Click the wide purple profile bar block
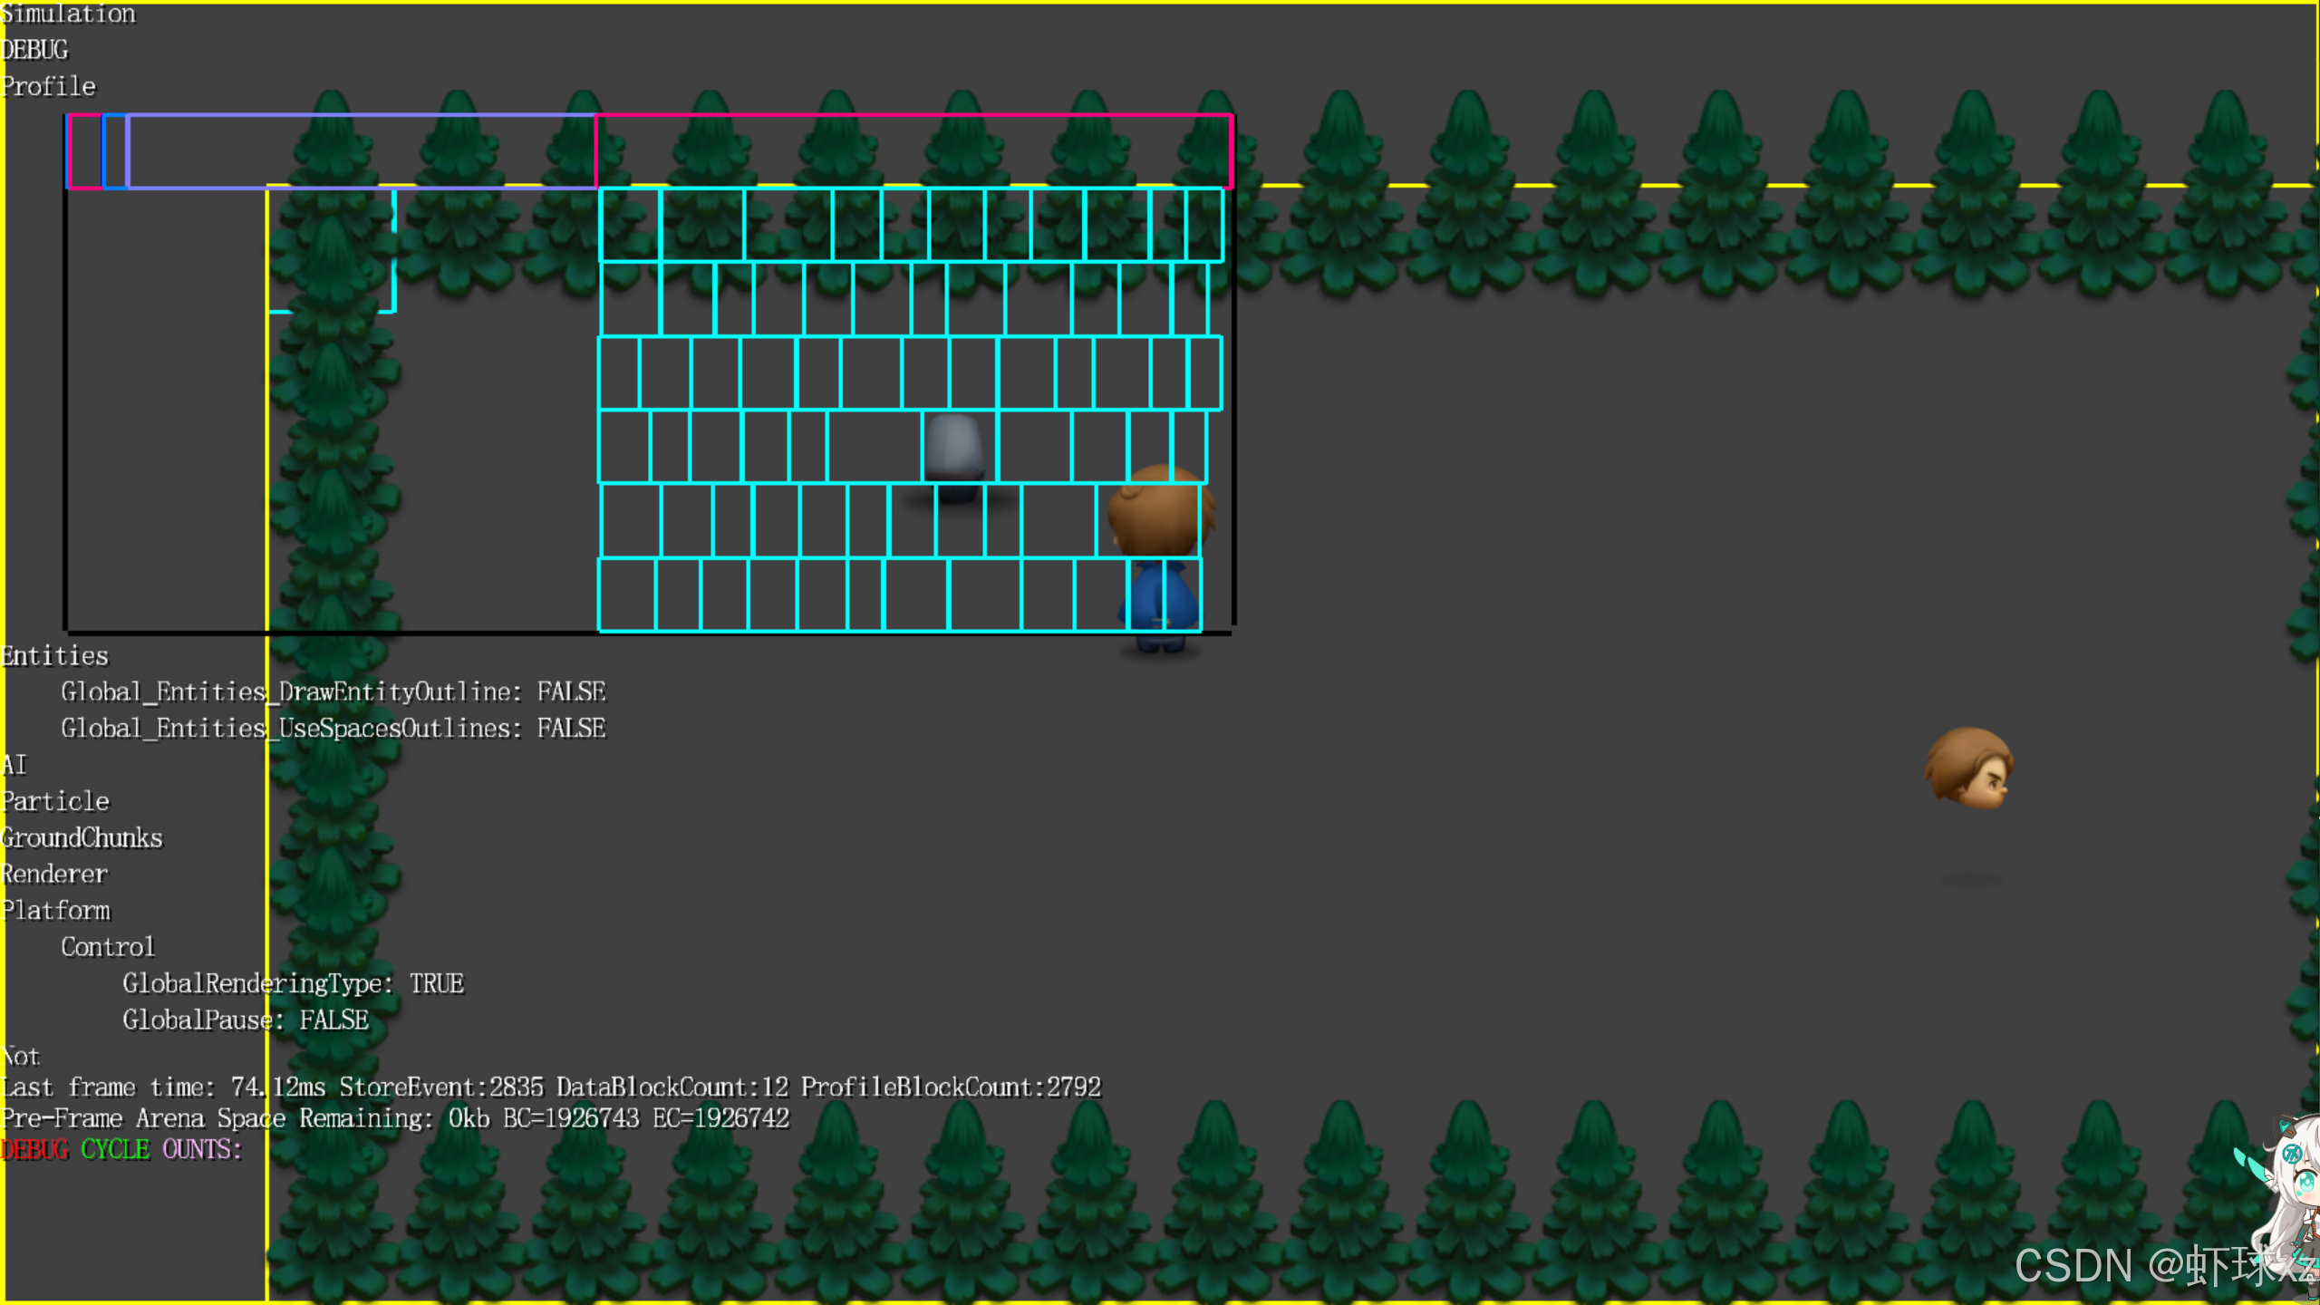 pyautogui.click(x=361, y=151)
